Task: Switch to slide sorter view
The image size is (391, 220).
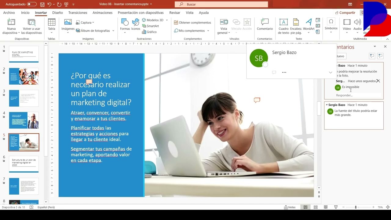Action: point(316,207)
